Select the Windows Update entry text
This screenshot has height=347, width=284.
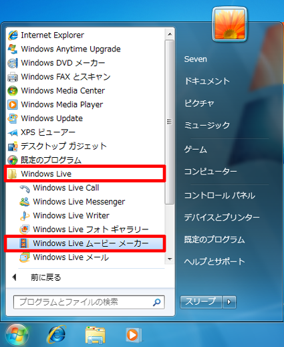[52, 118]
